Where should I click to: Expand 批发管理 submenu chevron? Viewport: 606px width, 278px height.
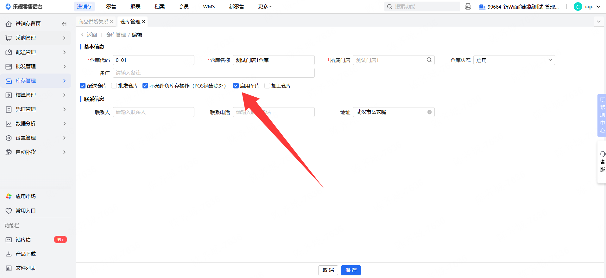click(65, 67)
